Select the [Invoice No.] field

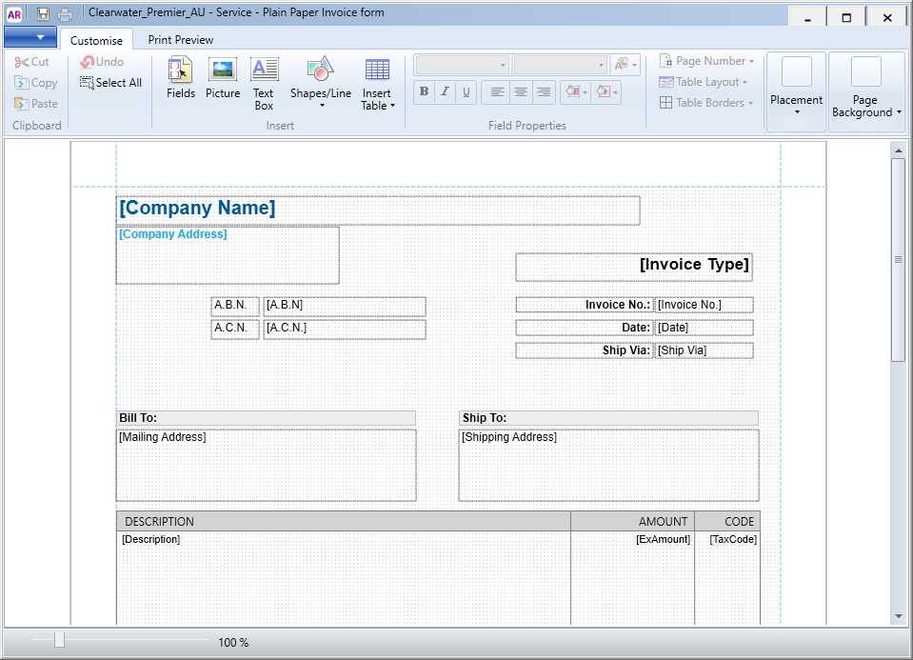click(704, 305)
